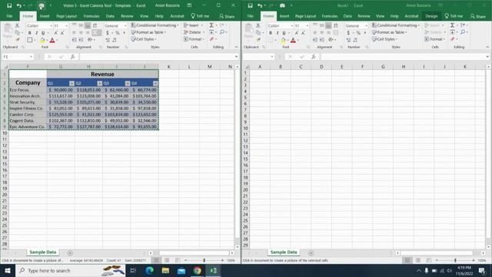This screenshot has height=277, width=492.
Task: Toggle Underline in the left window ribbon
Action: (43, 32)
